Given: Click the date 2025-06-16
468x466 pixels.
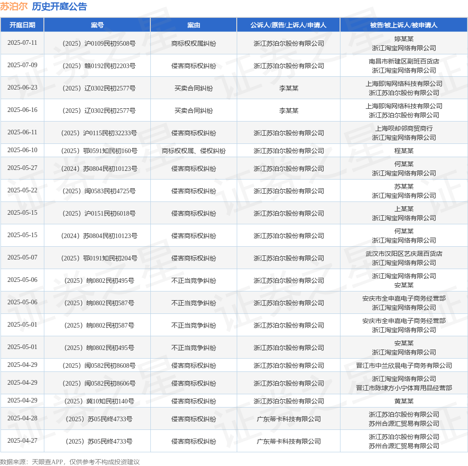Looking at the screenshot, I should [22, 110].
